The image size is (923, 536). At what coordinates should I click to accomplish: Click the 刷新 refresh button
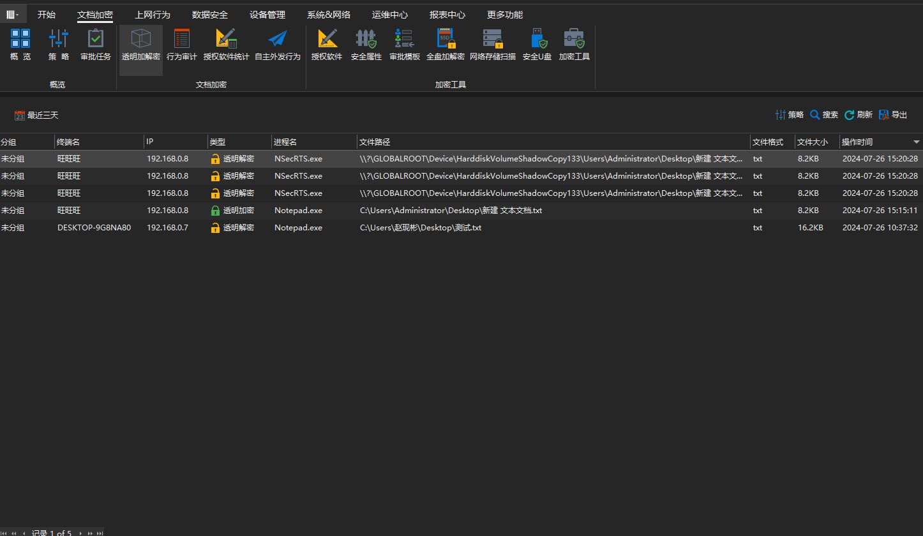859,115
